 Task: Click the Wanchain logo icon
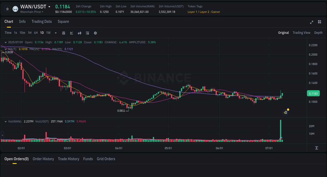[x=15, y=9]
